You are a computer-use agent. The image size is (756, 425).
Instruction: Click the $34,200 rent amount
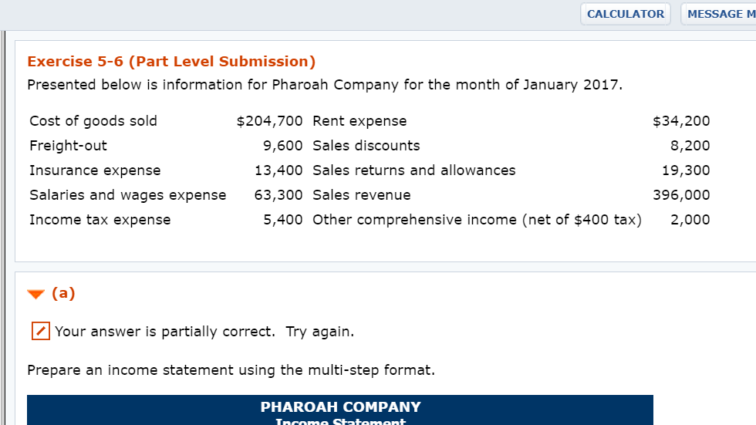click(681, 121)
